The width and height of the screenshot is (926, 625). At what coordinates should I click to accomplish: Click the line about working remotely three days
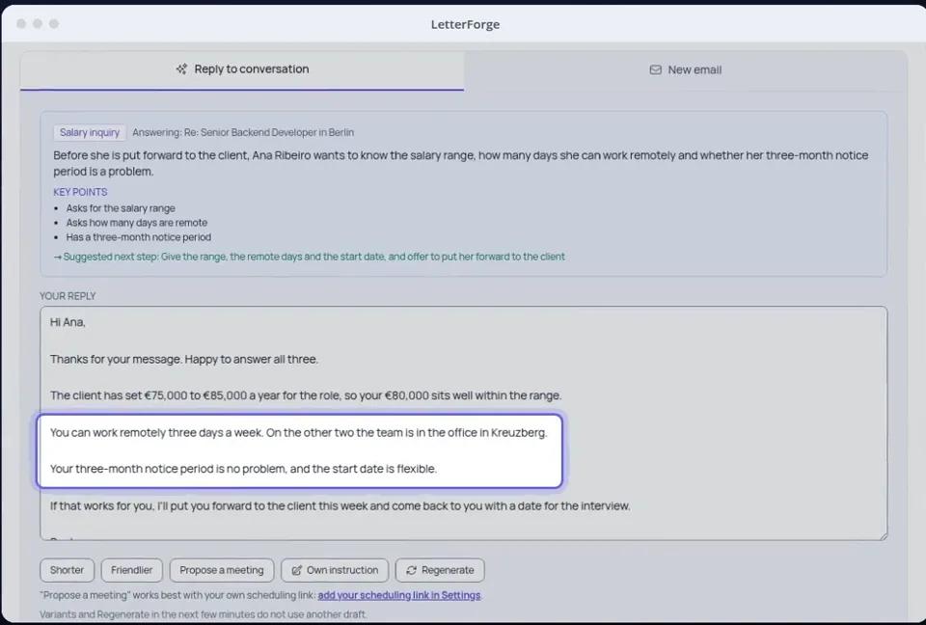point(299,432)
